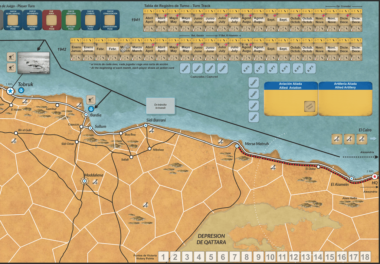
Task: Click 1941 Dicie./Dece. cell with British flag
Action: [x=344, y=20]
